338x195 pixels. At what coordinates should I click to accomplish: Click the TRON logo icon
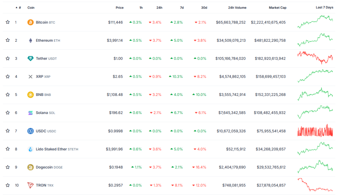click(x=30, y=185)
